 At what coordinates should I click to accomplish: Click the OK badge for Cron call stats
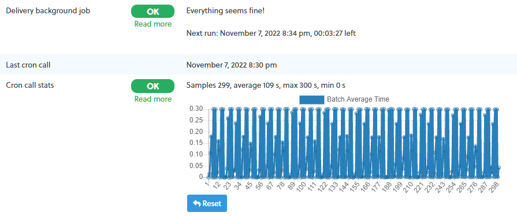[x=153, y=86]
